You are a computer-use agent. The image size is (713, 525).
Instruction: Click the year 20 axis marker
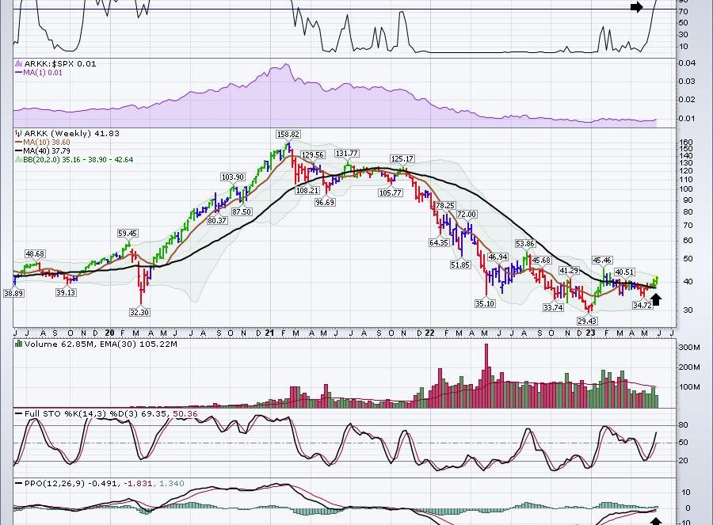point(109,333)
